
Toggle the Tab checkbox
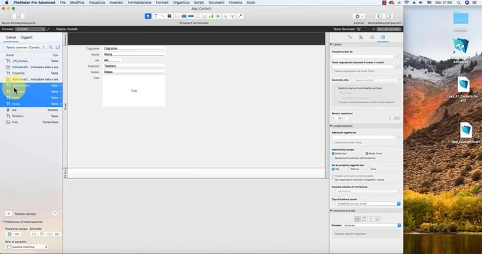333,169
